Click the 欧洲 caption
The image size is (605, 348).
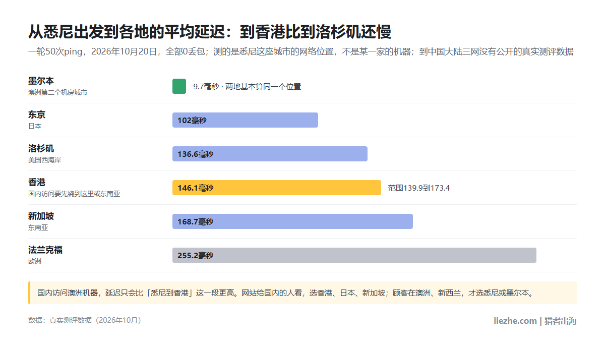35,261
